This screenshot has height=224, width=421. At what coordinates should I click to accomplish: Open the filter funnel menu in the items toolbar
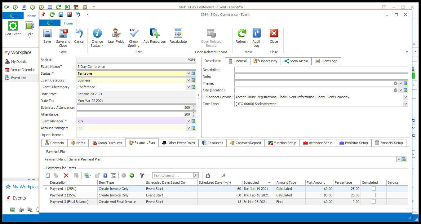coord(143,175)
